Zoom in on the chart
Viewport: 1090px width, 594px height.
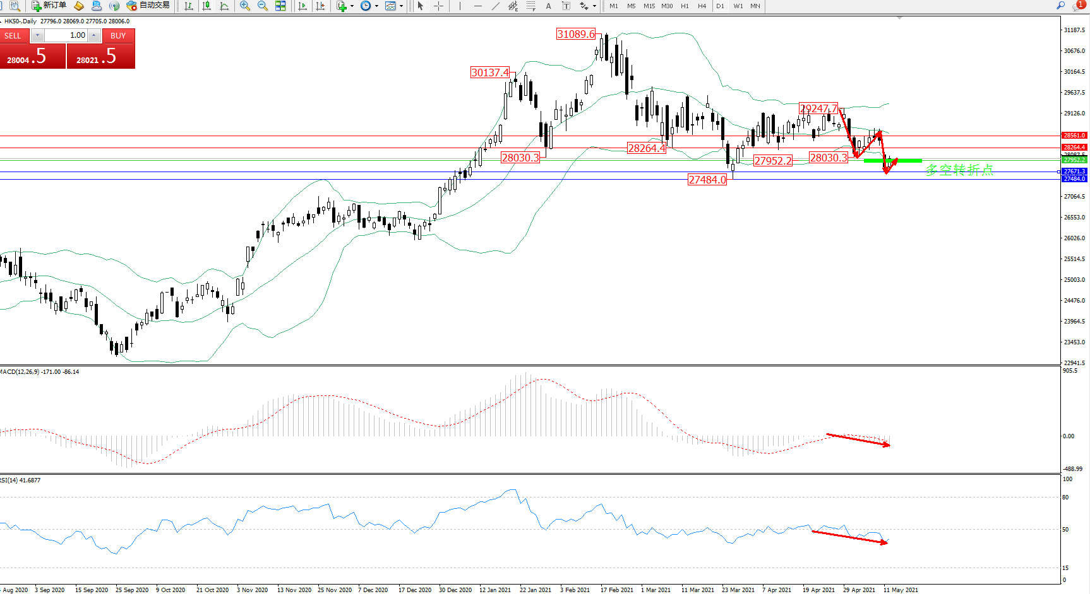(x=245, y=6)
